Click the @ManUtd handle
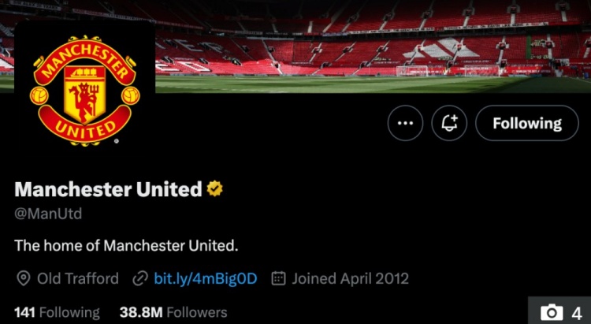 click(48, 214)
